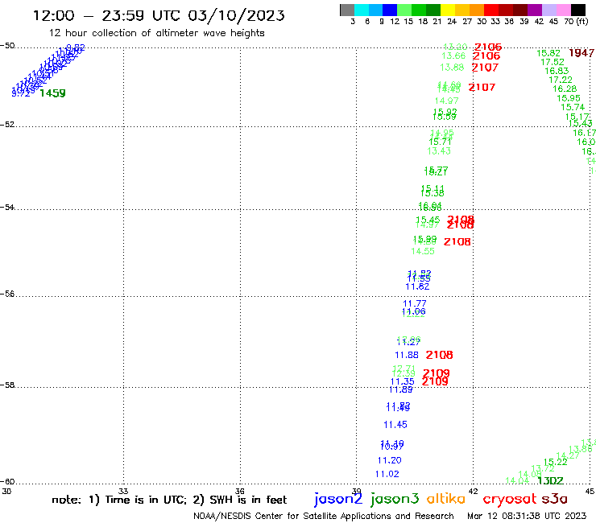Click the 33 longitude axis label

pos(123,491)
